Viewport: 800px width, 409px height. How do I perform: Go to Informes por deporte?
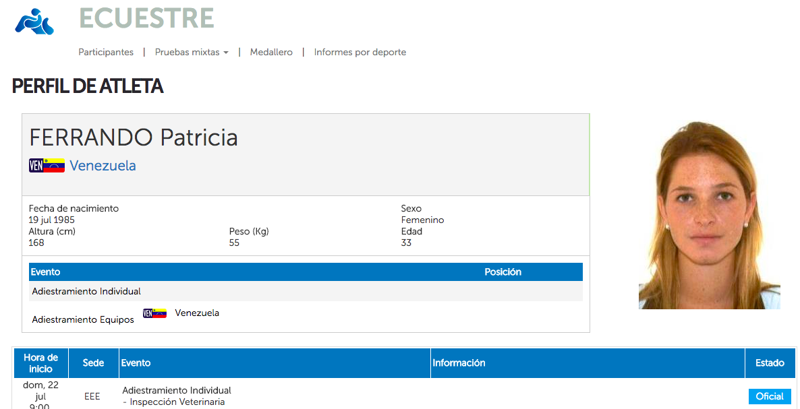click(360, 52)
